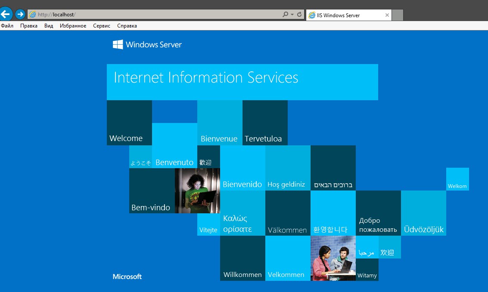This screenshot has height=292, width=488.
Task: Click the Bienvenido tile
Action: pyautogui.click(x=243, y=168)
